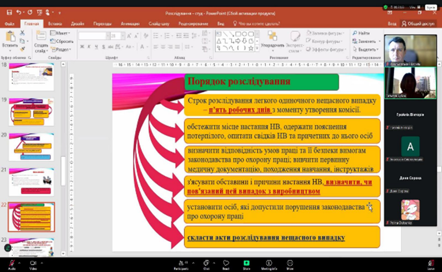Toggle bold (Ж) formatting
The height and width of the screenshot is (272, 442).
[82, 47]
